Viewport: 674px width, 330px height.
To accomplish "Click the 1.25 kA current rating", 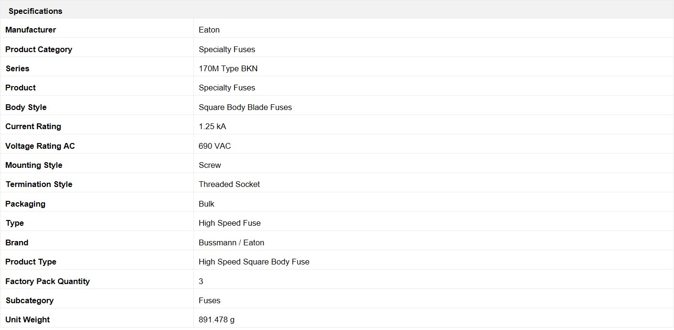I will pyautogui.click(x=212, y=126).
